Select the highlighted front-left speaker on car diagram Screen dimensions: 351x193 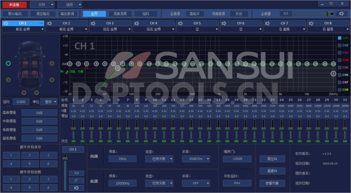[8, 63]
